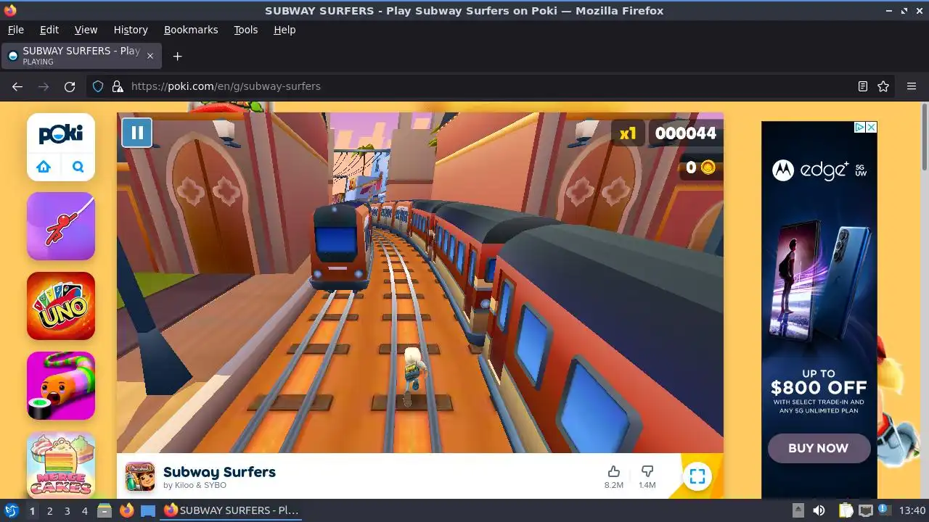Image resolution: width=929 pixels, height=522 pixels.
Task: Go to Poki home icon
Action: click(x=44, y=167)
